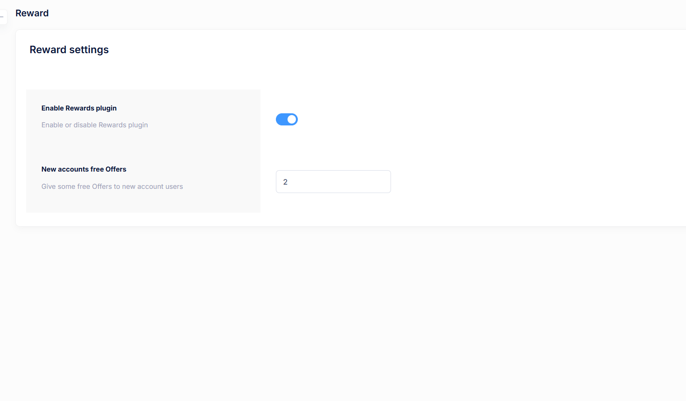The width and height of the screenshot is (686, 401).
Task: Select the number 2 in the Offers field
Action: click(x=286, y=182)
